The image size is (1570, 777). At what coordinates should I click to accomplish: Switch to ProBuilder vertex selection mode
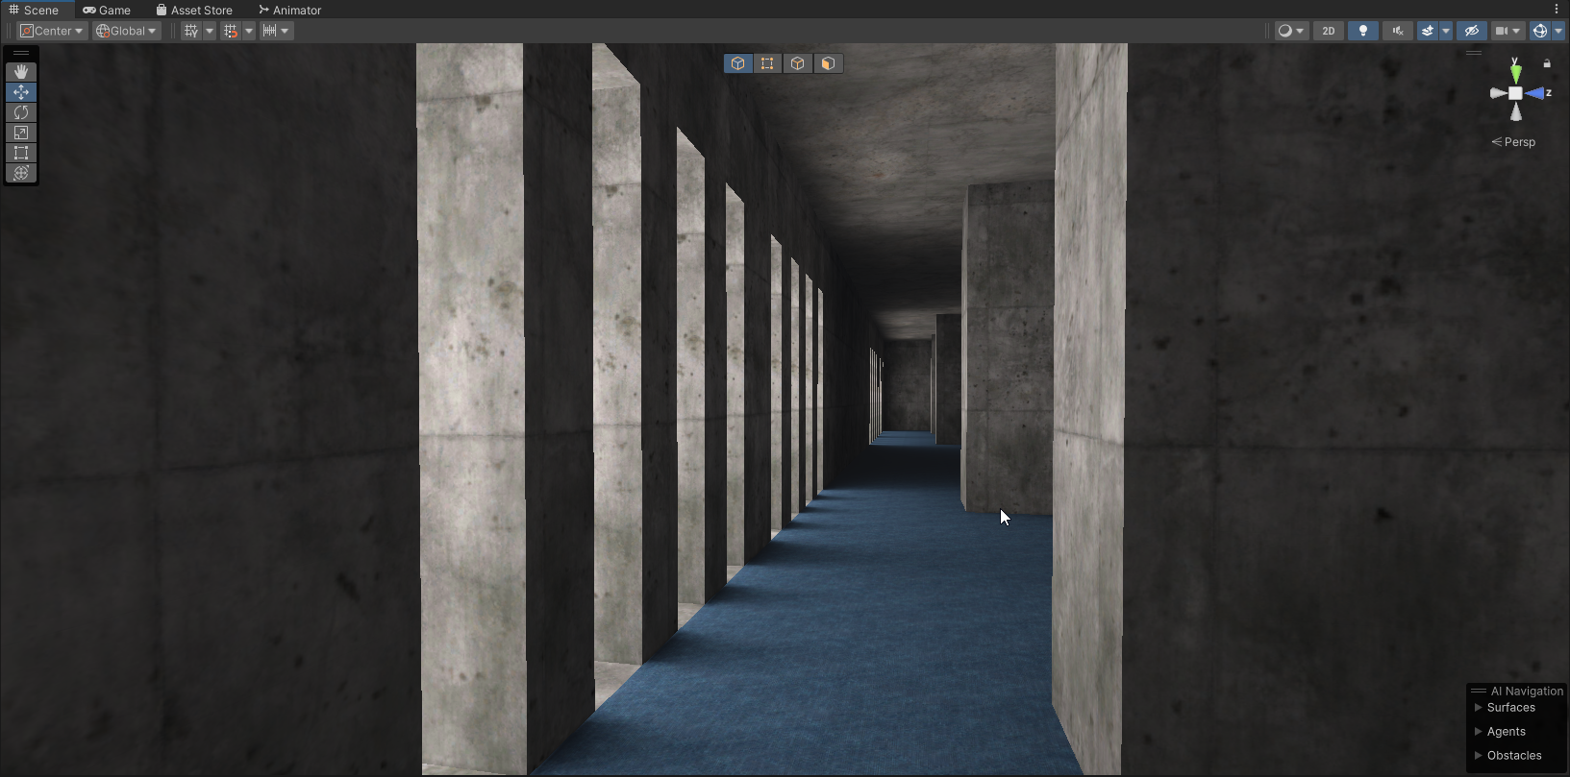coord(767,63)
